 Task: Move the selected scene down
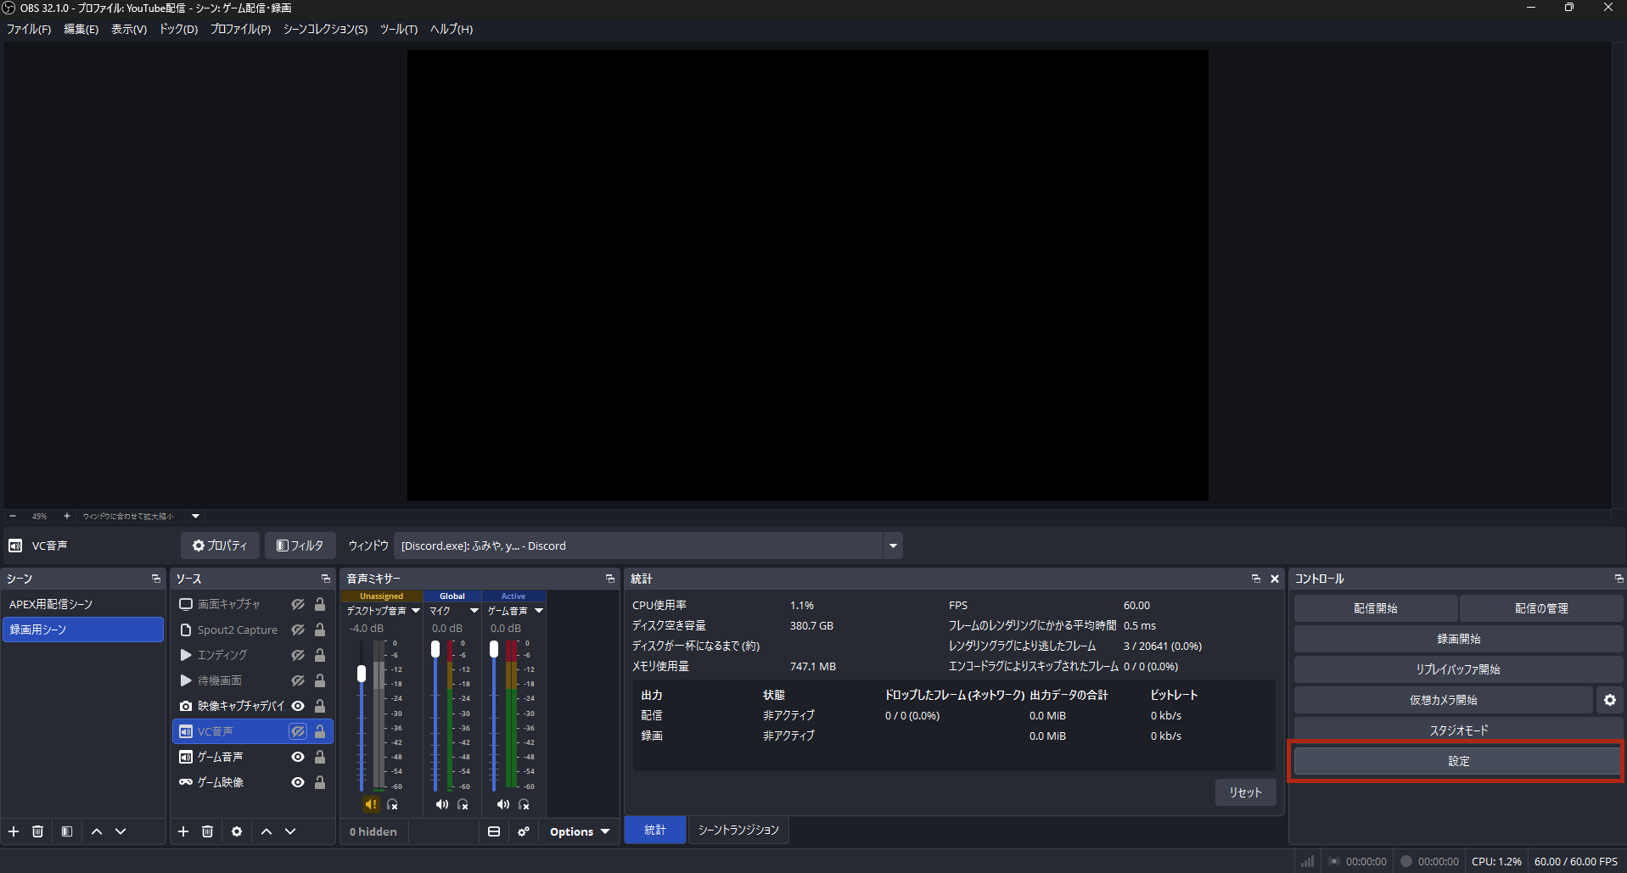pyautogui.click(x=121, y=831)
